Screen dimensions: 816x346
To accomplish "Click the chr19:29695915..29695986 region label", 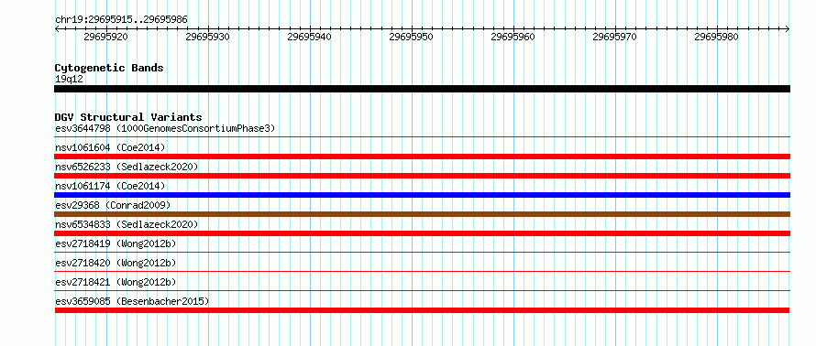I will 121,20.
